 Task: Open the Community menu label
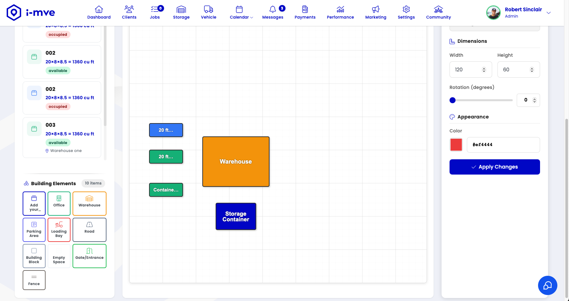pos(439,17)
